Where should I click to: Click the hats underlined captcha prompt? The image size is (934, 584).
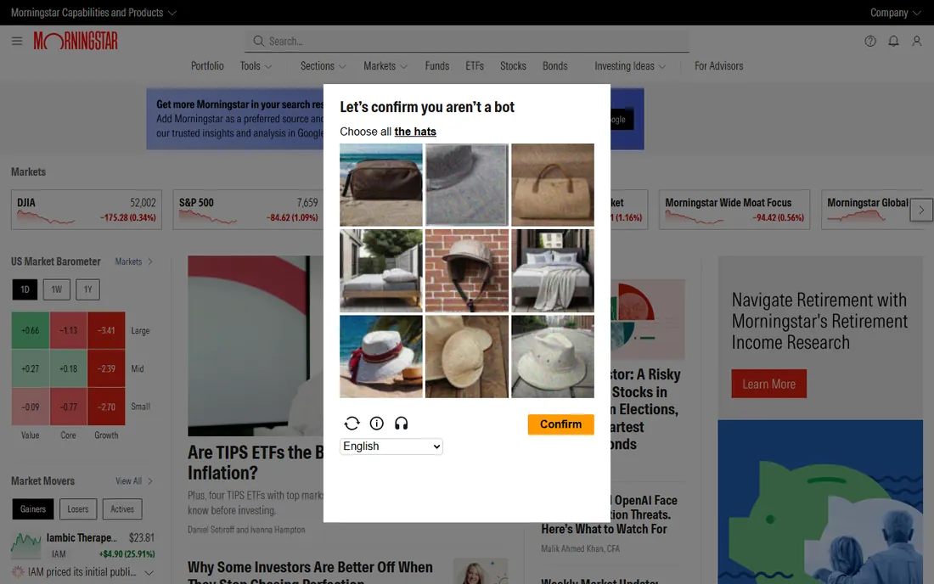click(x=415, y=132)
